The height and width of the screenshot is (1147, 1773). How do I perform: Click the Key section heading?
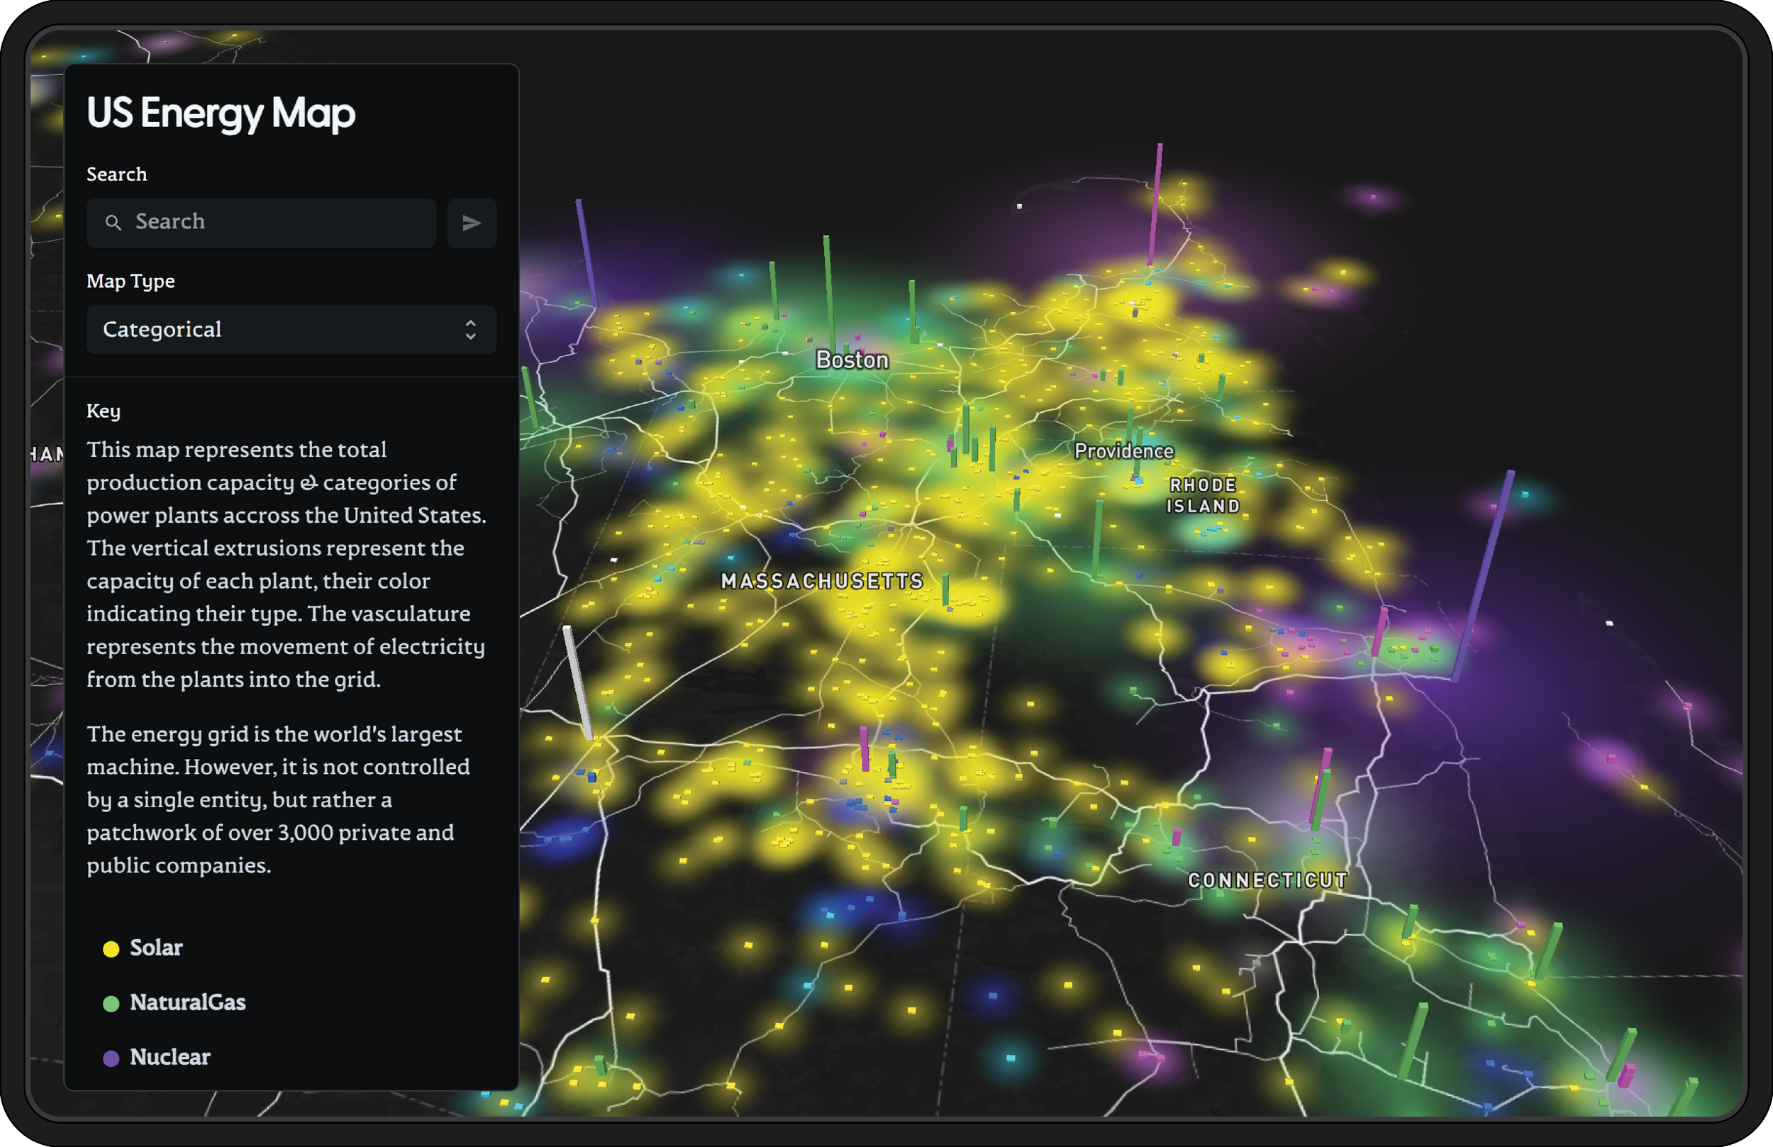104,411
